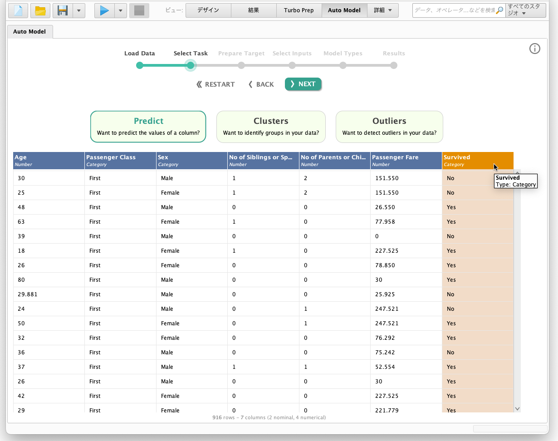Click the fare value 75.242
The height and width of the screenshot is (441, 558).
tap(406, 353)
